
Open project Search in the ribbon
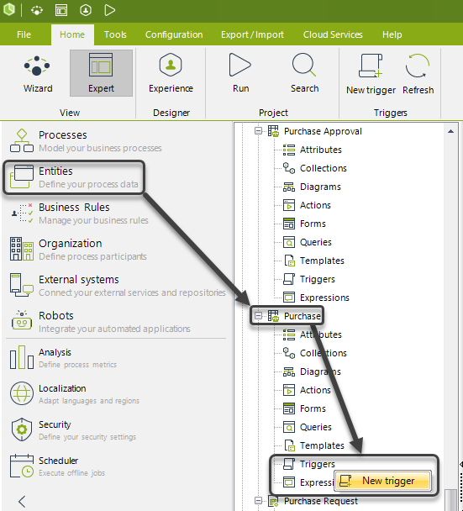[x=304, y=74]
